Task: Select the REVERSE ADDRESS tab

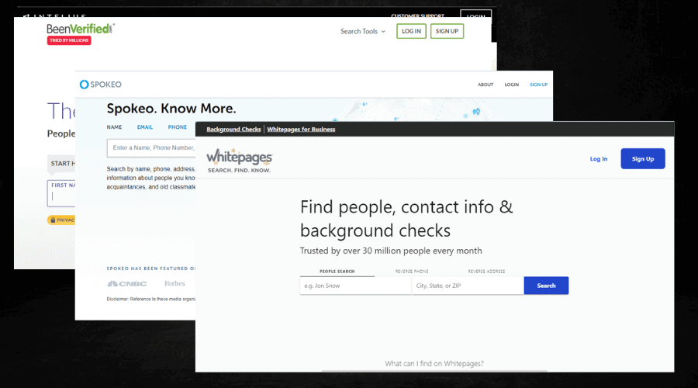Action: (x=486, y=271)
